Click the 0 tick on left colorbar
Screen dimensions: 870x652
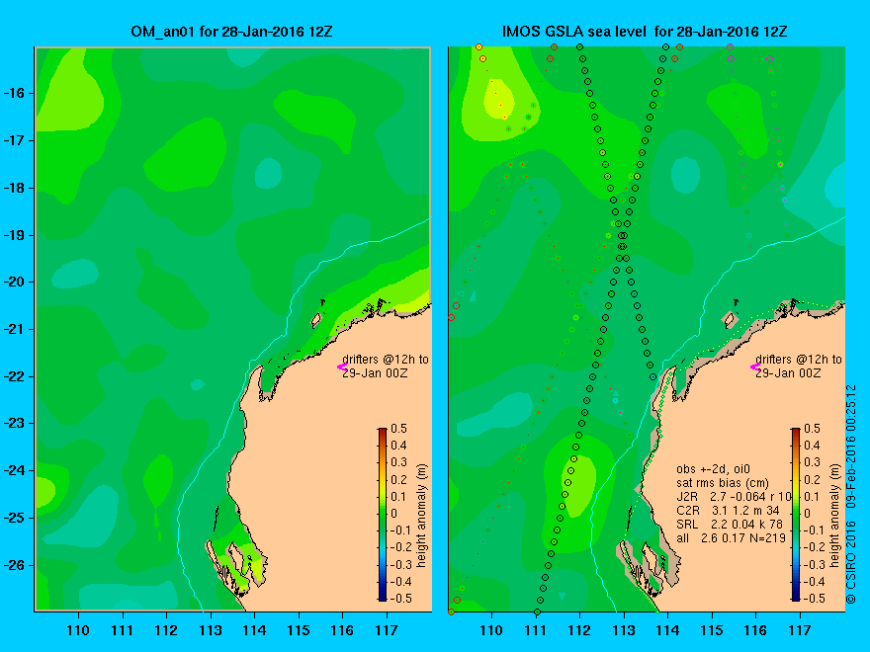coord(394,514)
